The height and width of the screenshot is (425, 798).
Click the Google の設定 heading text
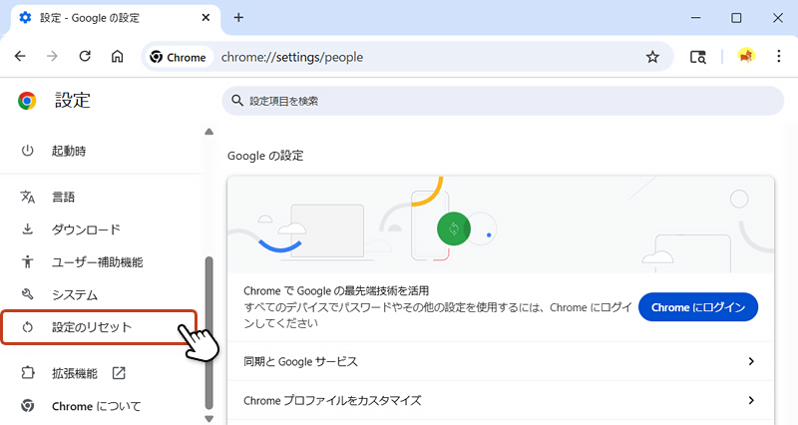265,156
